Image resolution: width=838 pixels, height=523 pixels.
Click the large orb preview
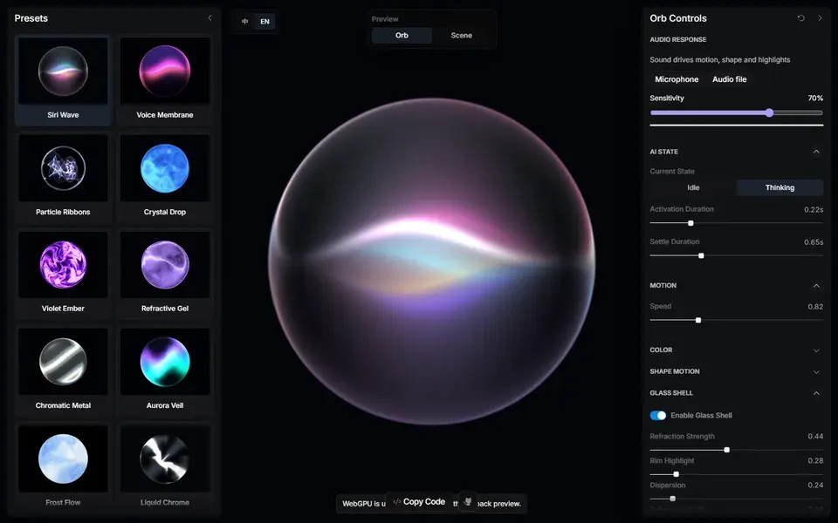[x=432, y=261]
